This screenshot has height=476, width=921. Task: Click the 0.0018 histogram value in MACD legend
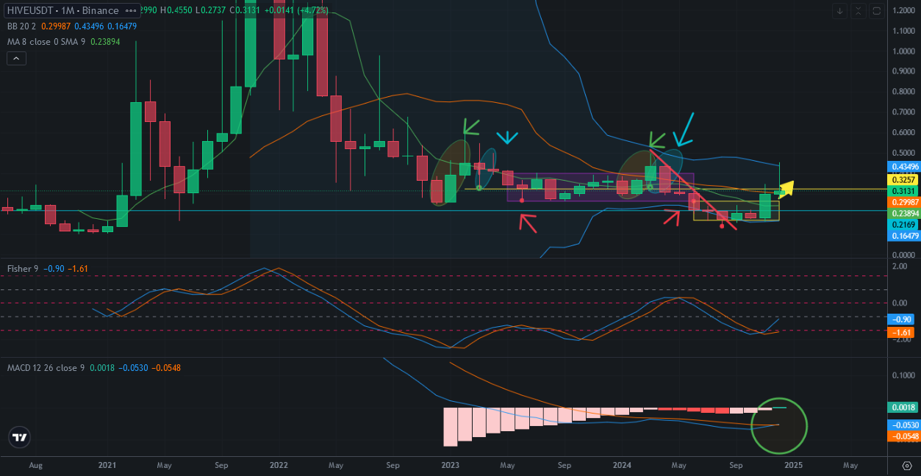coord(101,367)
